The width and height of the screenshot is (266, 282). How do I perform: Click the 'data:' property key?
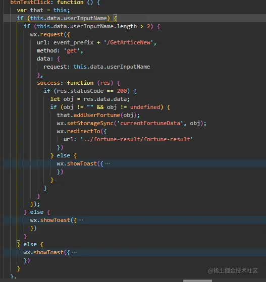coord(45,59)
